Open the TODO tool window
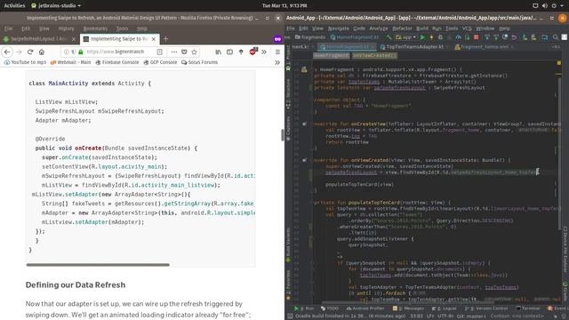Screen dimensions: 569x320 (x=330, y=308)
